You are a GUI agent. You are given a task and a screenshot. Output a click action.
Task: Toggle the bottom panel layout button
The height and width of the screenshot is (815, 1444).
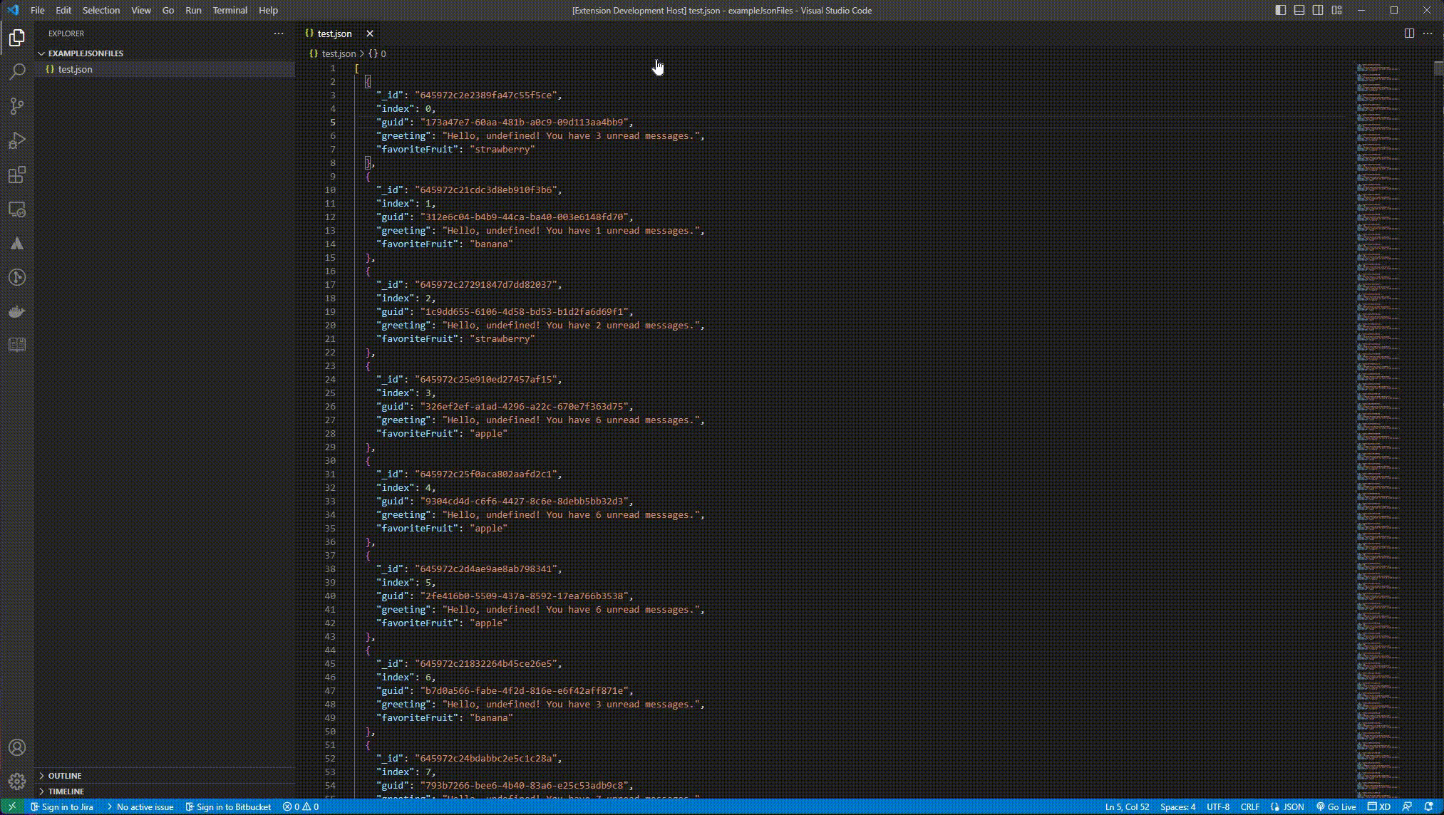(x=1299, y=10)
